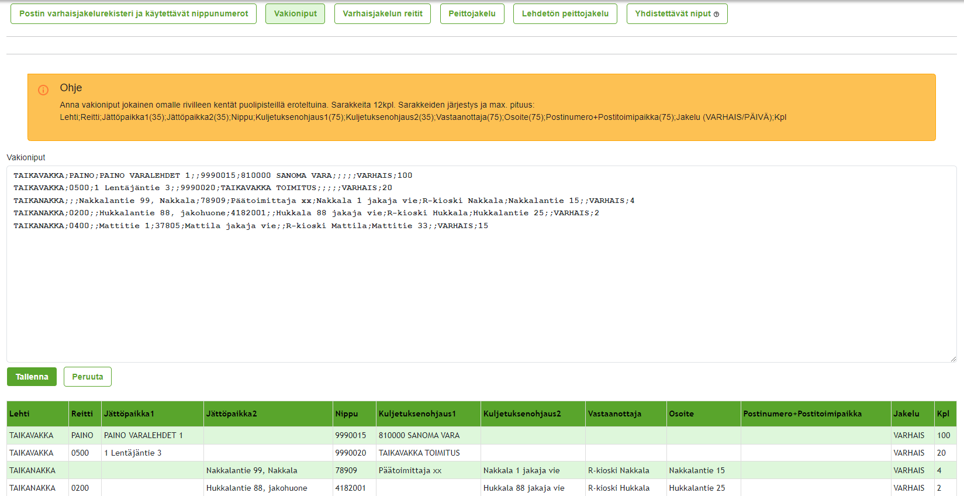Save with the Tallenna button
964x496 pixels.
click(x=32, y=377)
